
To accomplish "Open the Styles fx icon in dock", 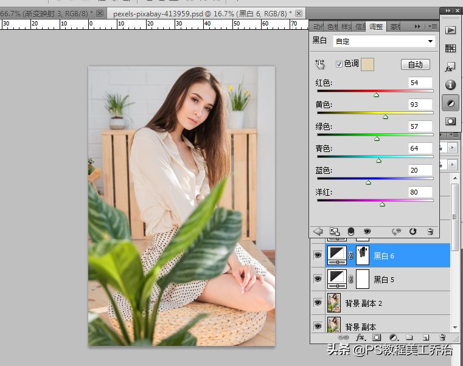I will [450, 67].
